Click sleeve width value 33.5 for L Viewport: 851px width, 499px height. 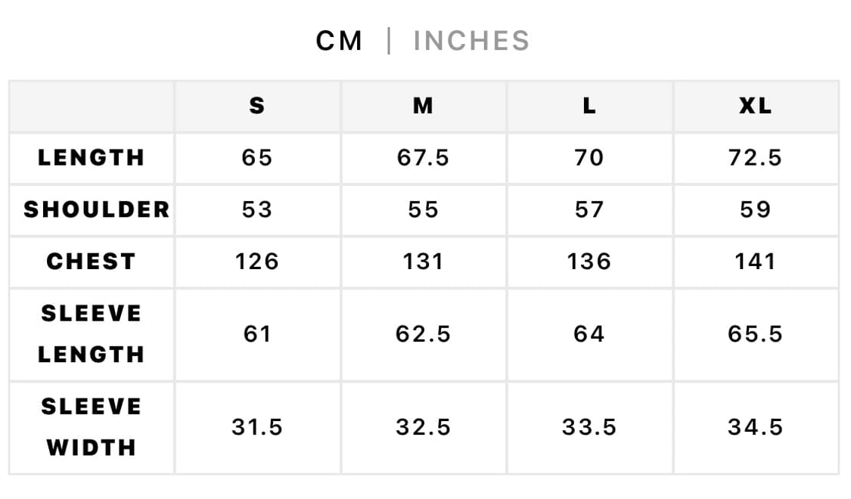click(589, 427)
